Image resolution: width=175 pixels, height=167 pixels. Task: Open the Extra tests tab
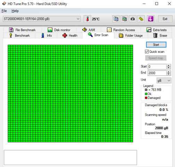[x=156, y=30]
